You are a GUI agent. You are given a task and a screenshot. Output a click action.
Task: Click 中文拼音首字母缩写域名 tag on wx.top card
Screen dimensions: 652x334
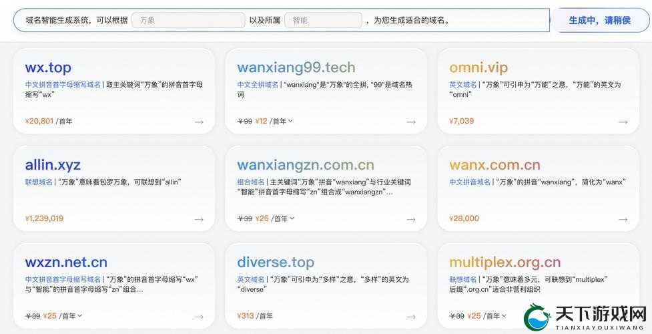pos(63,85)
